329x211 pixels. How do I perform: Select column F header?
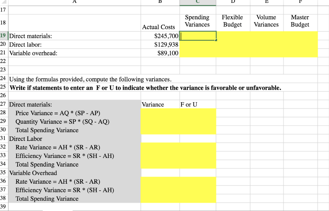(x=300, y=1)
